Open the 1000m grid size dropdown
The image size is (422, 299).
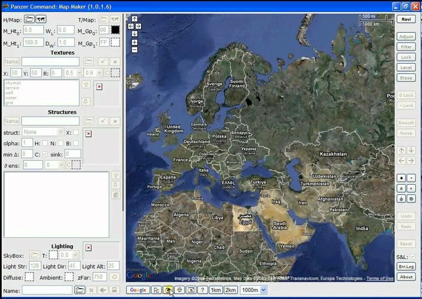[x=253, y=290]
